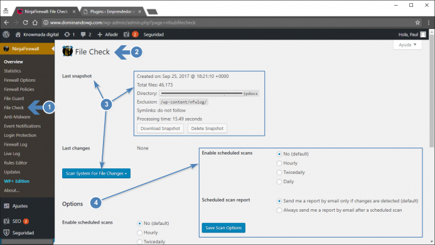Click the address bar URL

[x=123, y=23]
